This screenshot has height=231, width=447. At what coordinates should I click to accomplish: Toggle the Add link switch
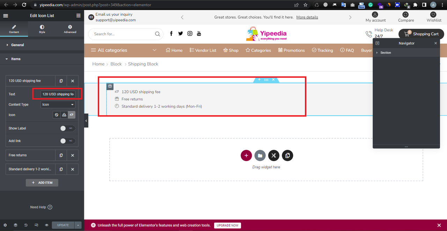point(67,141)
